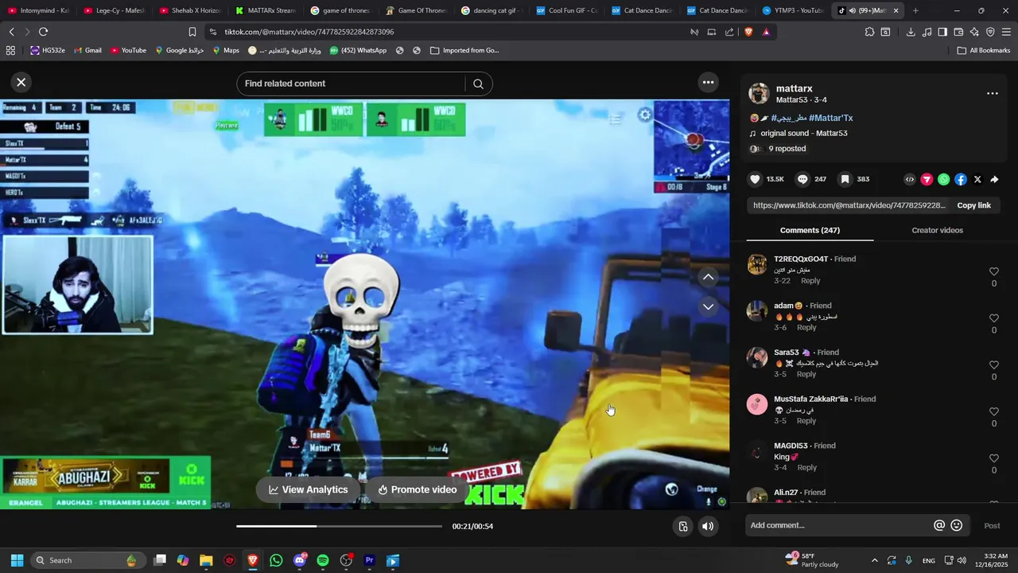1018x573 pixels.
Task: Like adam's comment
Action: coord(993,318)
